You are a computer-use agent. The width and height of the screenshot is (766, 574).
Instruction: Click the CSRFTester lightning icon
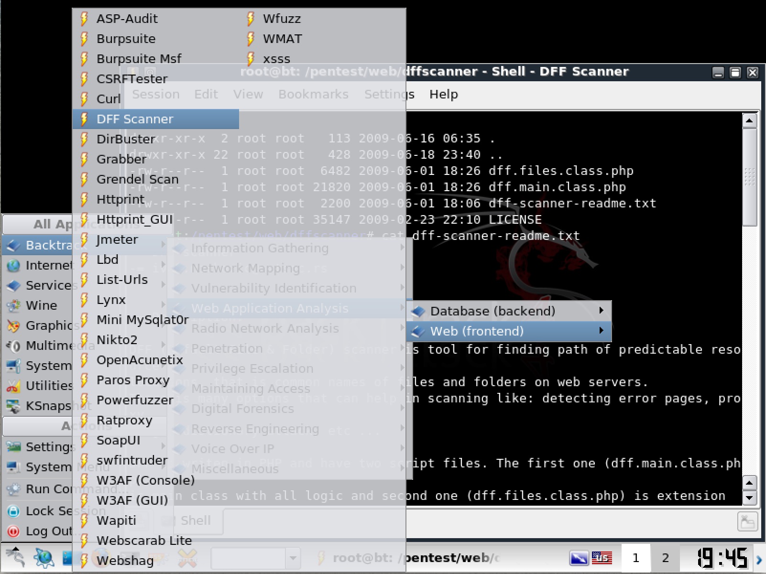(x=85, y=79)
